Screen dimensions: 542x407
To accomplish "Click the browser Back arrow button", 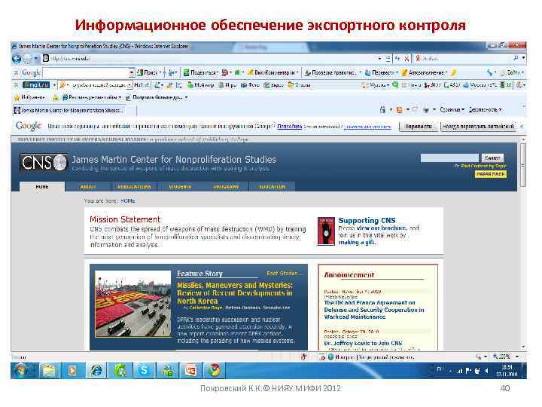I will [17, 59].
